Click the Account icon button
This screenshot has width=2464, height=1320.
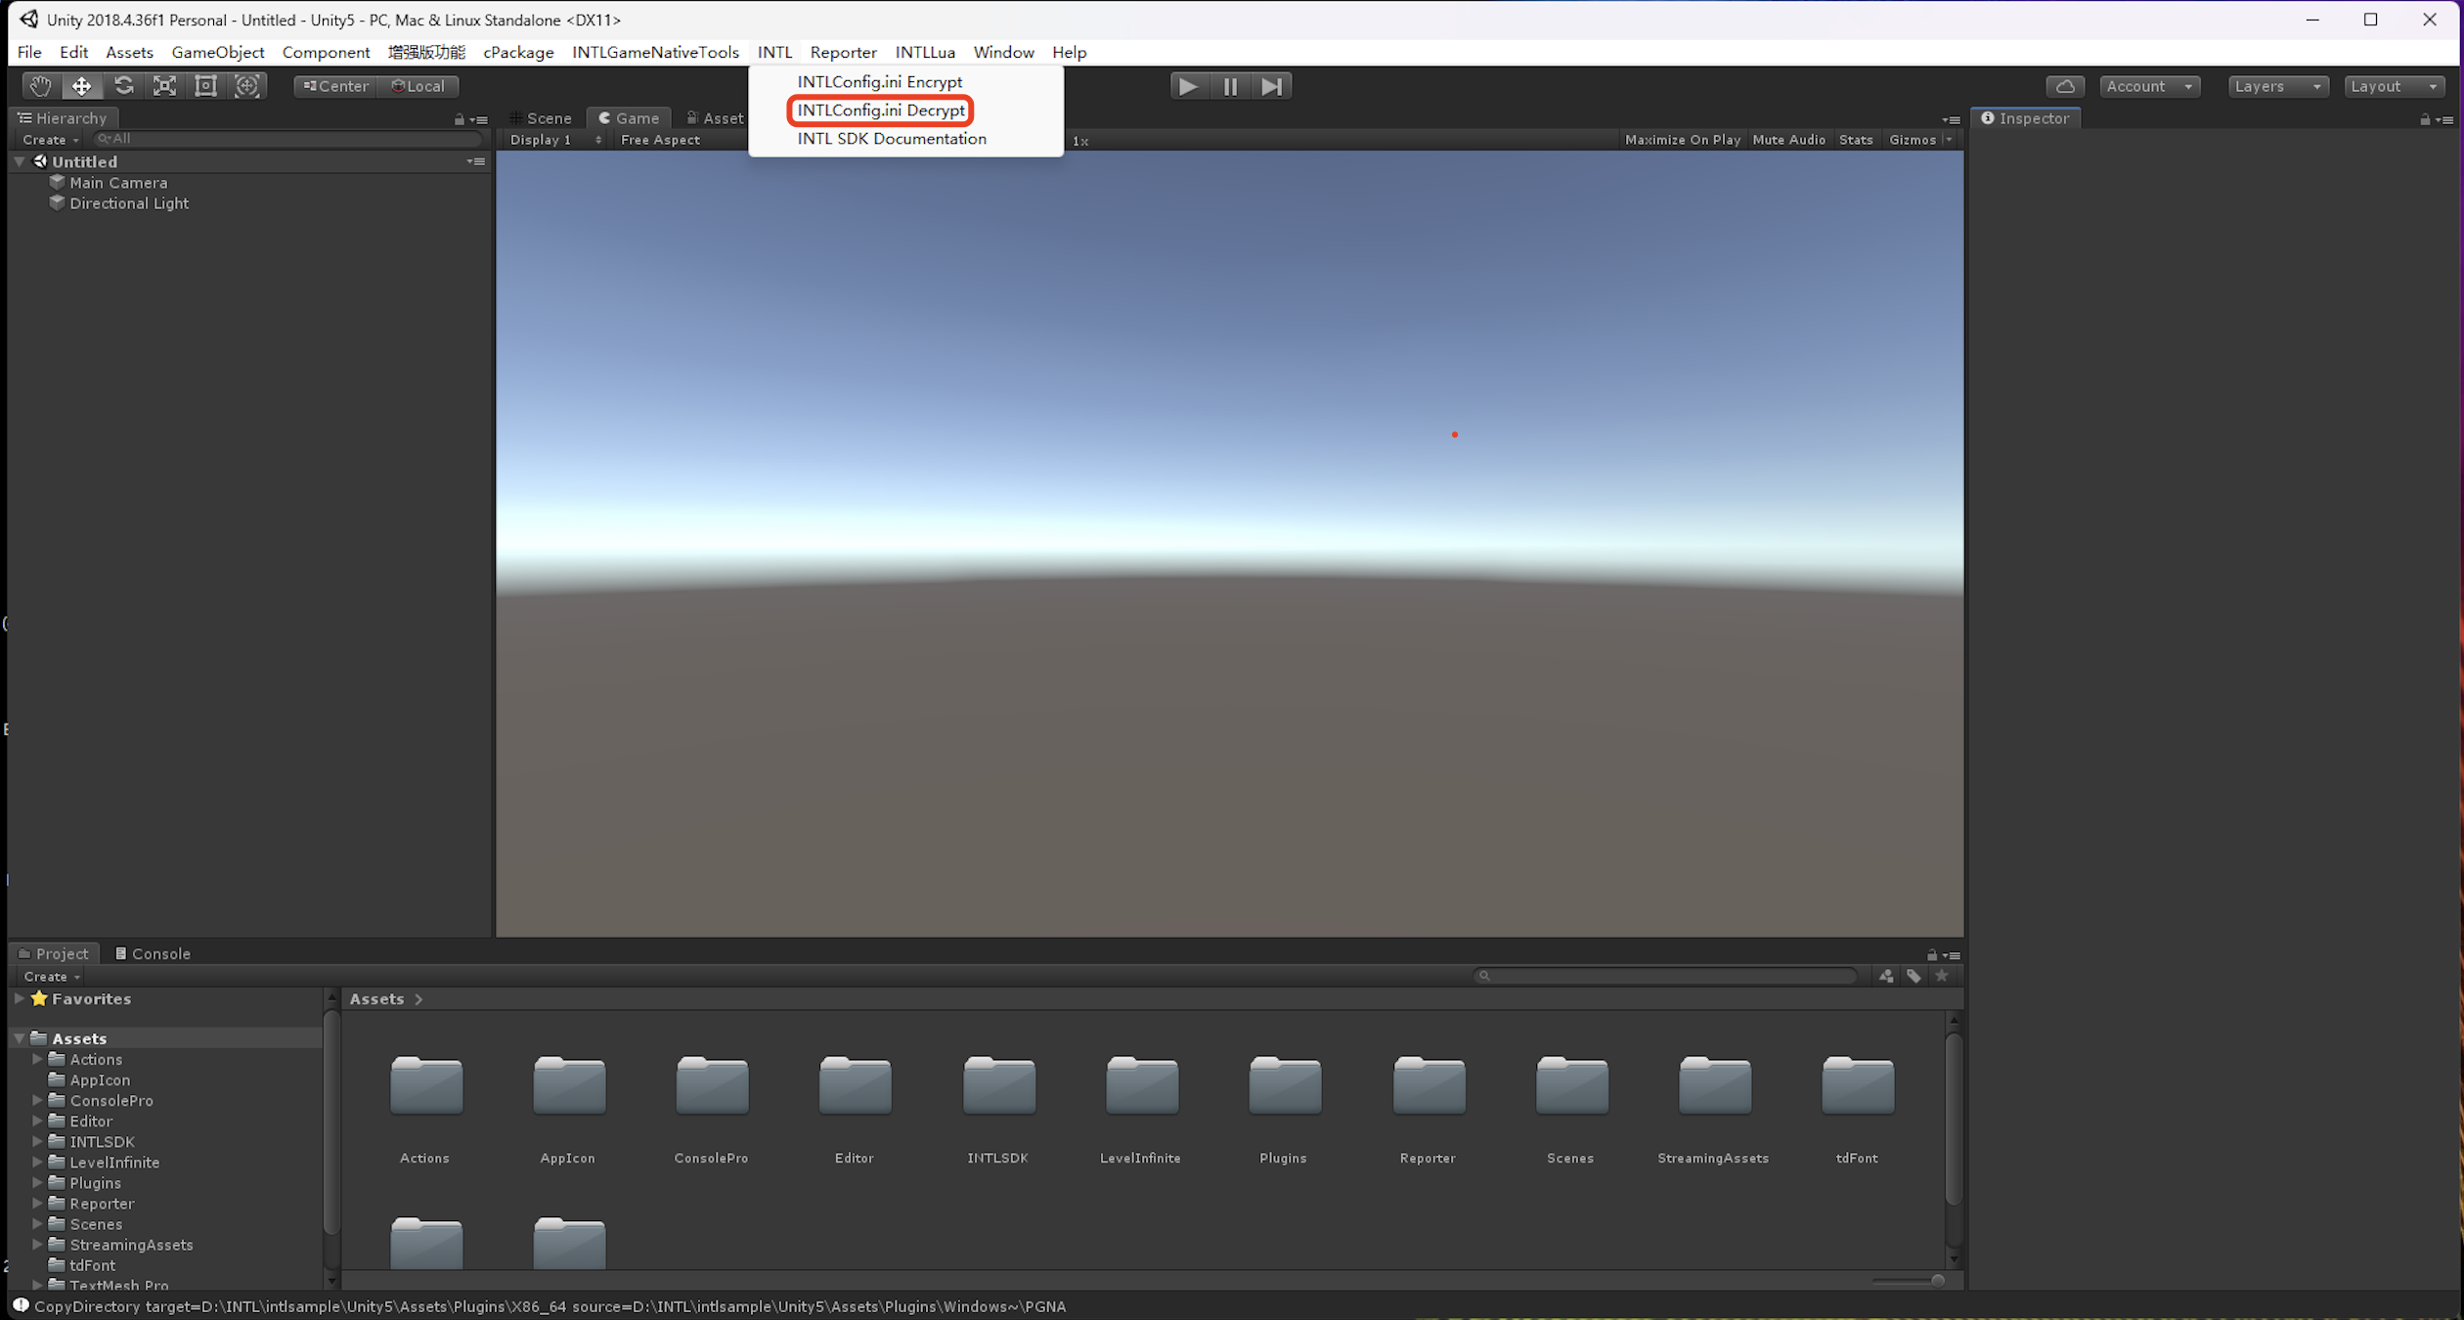[2148, 85]
